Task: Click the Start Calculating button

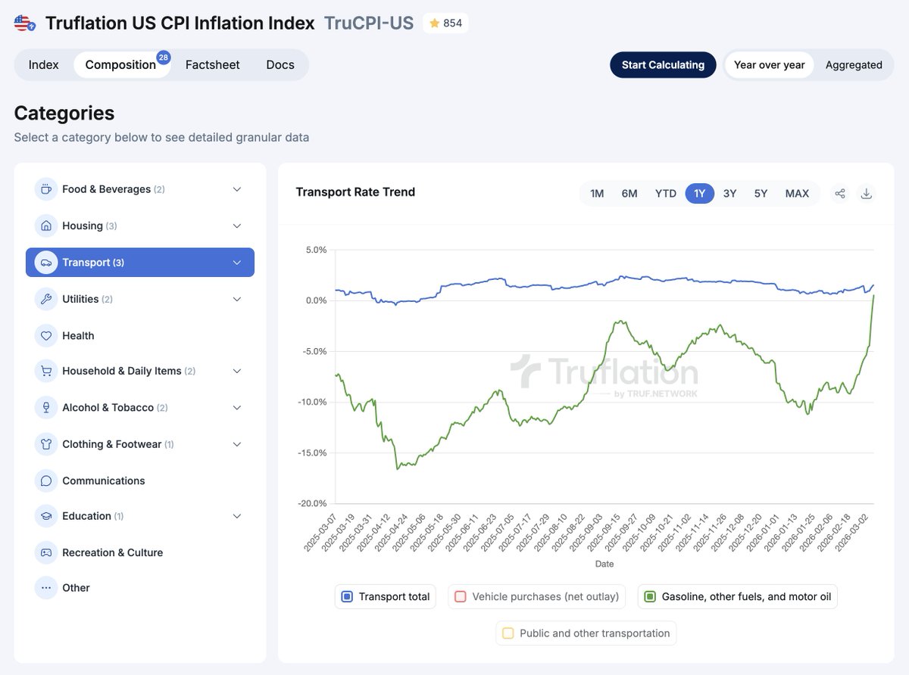Action: [x=663, y=65]
